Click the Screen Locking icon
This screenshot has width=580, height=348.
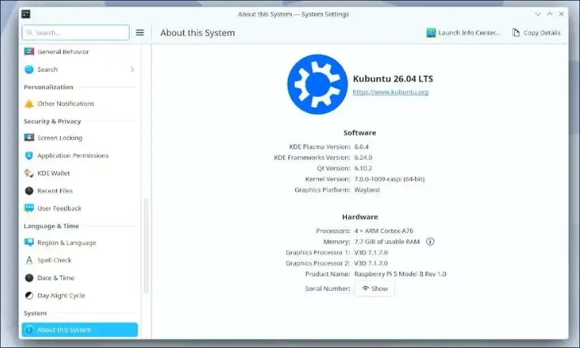(x=29, y=138)
